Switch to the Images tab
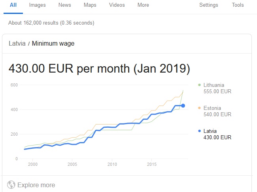Screen dimensions: 257x192 coord(38,5)
